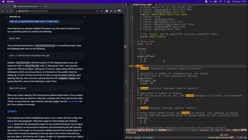Viewport: 248px width, 140px height.
Task: Select tmux window '2:nvim*'
Action: coord(148,138)
